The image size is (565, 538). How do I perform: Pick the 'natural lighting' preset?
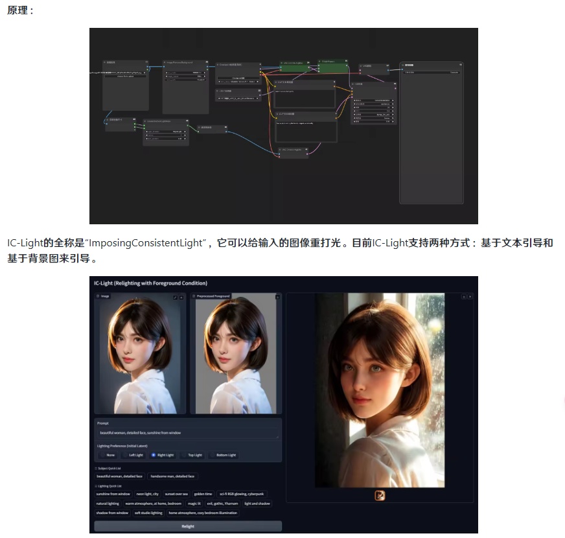[x=108, y=504]
